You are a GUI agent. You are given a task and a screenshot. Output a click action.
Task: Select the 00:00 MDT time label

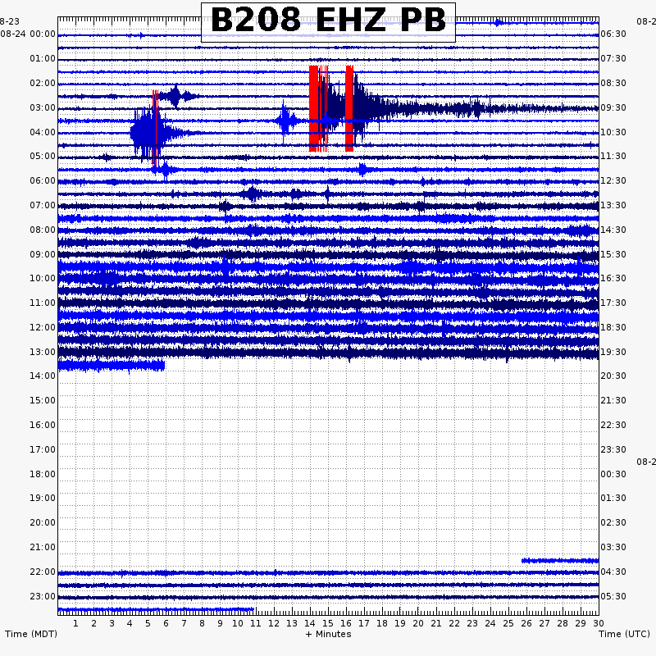pos(43,34)
